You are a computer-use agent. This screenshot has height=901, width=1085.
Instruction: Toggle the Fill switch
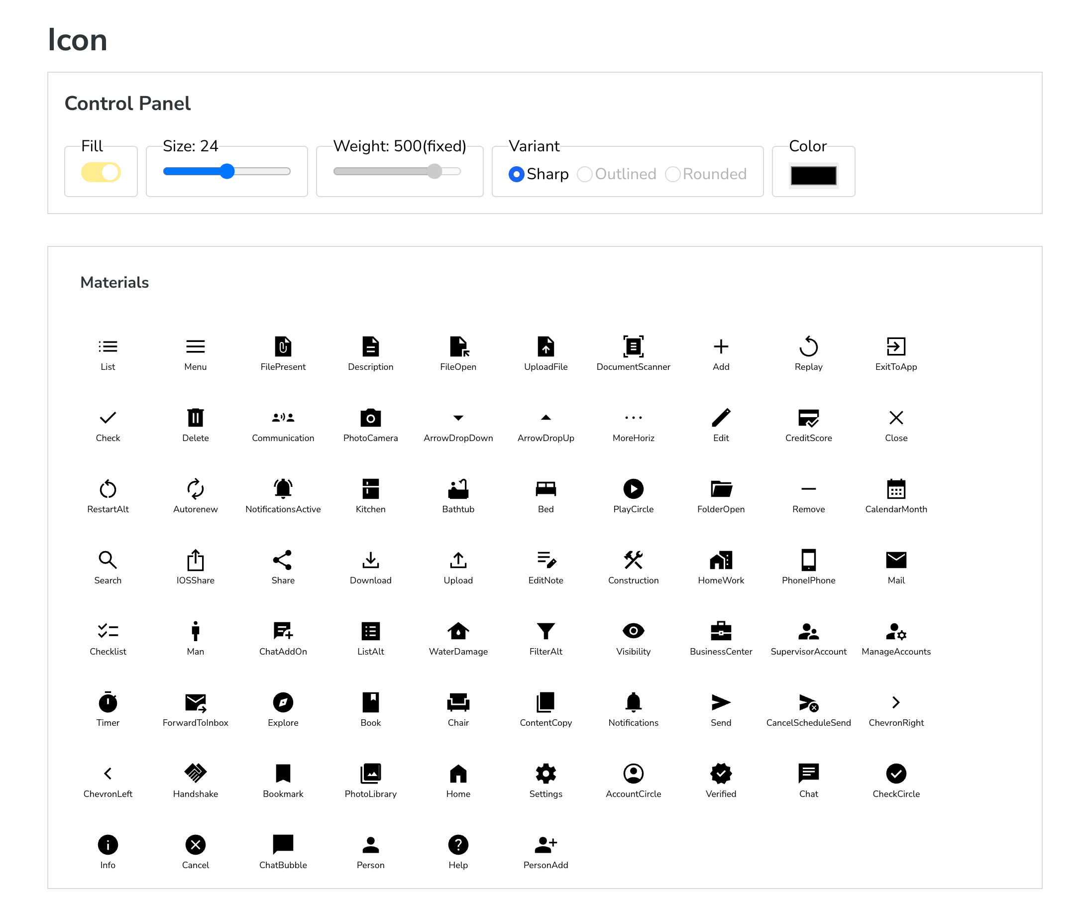coord(101,172)
